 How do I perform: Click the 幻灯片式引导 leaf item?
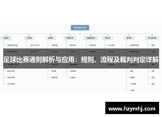(35, 45)
